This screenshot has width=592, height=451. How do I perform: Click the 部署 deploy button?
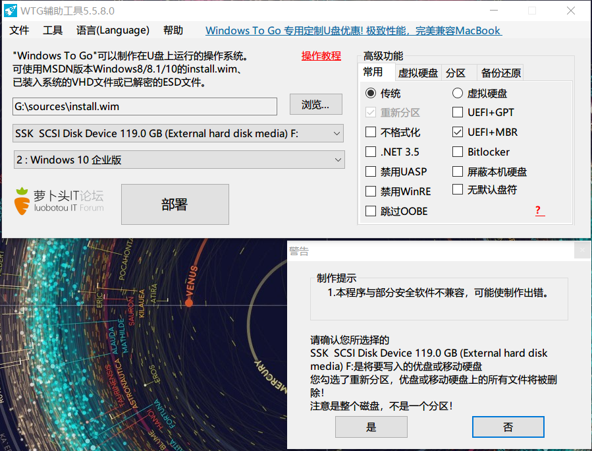point(175,204)
